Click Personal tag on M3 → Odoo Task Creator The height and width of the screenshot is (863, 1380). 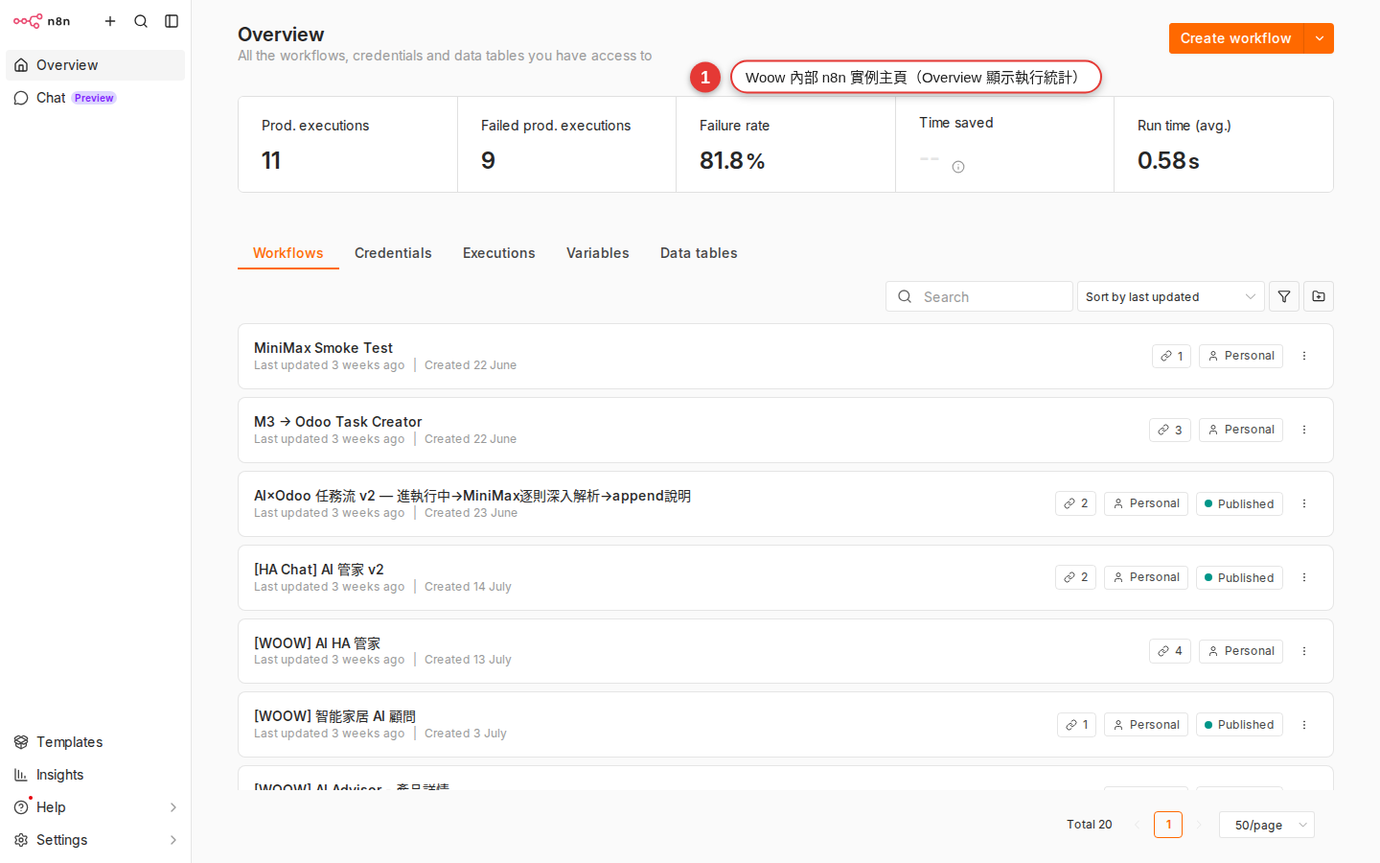(x=1241, y=430)
